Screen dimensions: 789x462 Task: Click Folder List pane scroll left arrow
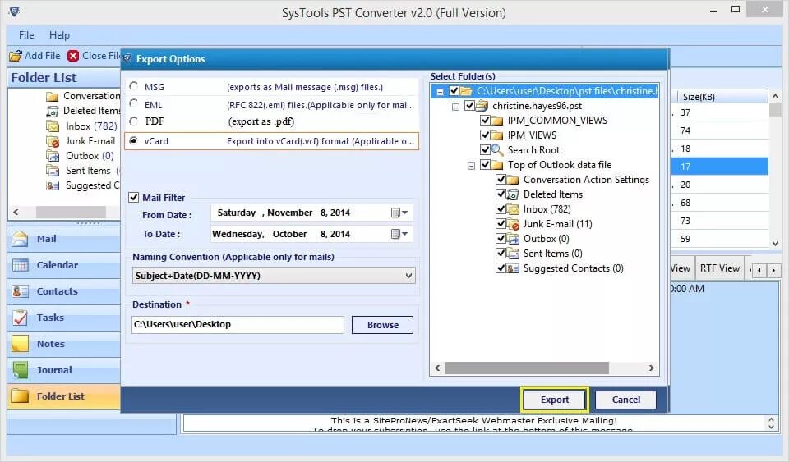click(x=16, y=212)
